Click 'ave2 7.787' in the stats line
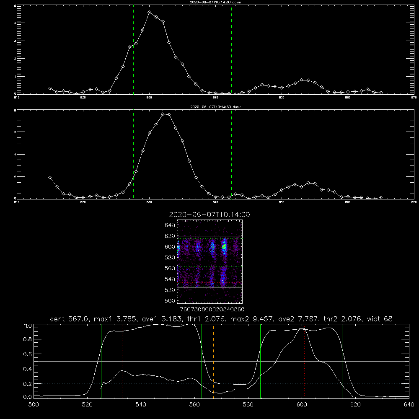Screen dimensions: 419x419 point(297,319)
